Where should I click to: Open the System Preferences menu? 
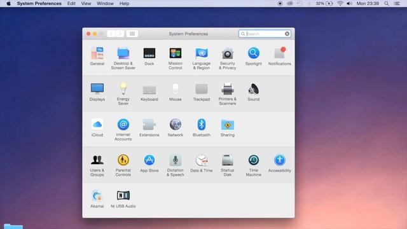tap(39, 3)
